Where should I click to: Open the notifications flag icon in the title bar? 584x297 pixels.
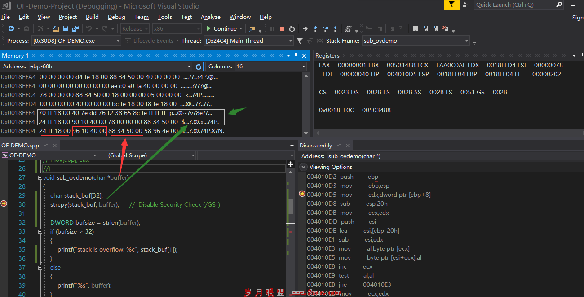(452, 5)
